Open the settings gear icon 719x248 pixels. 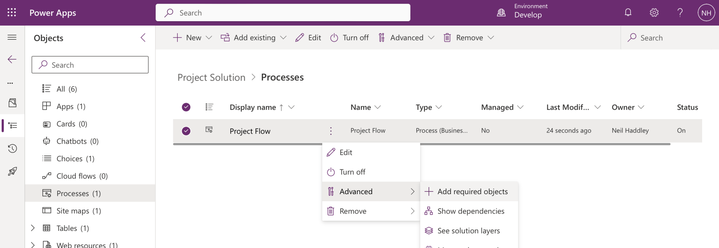(x=654, y=13)
